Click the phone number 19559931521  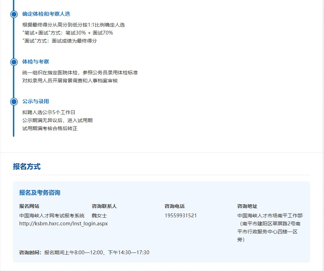(x=180, y=215)
